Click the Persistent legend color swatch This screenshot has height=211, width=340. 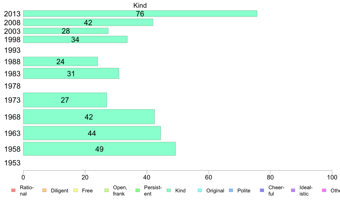click(x=138, y=190)
